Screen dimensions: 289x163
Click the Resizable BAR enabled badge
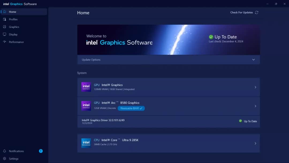click(x=131, y=108)
